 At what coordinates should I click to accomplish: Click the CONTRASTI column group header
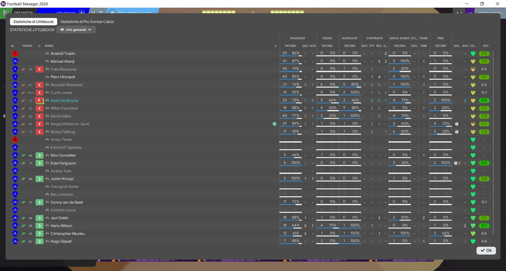(x=374, y=38)
